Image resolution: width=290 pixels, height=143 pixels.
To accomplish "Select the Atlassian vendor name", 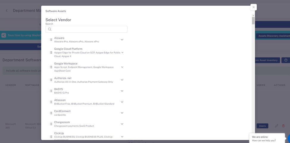I will pyautogui.click(x=60, y=100).
